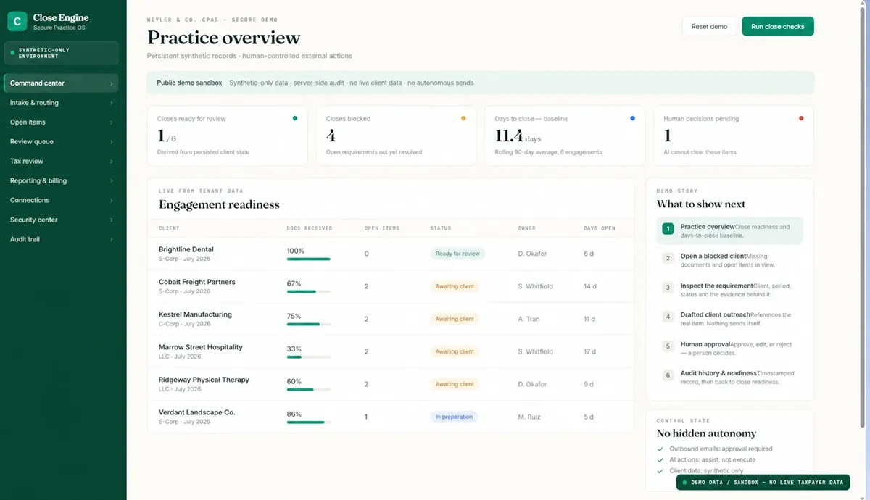Click Demo data / Sandbox floating badge

tap(763, 482)
